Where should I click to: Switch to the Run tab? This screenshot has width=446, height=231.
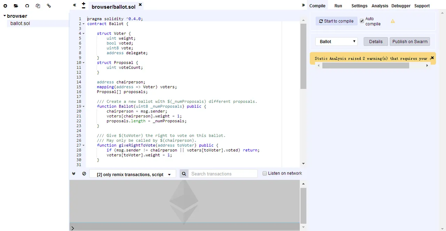click(338, 6)
